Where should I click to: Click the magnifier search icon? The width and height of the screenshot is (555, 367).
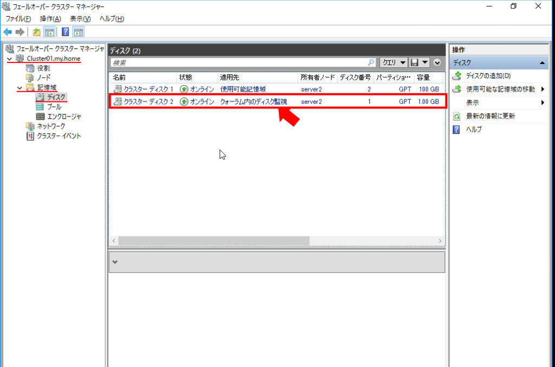(371, 63)
